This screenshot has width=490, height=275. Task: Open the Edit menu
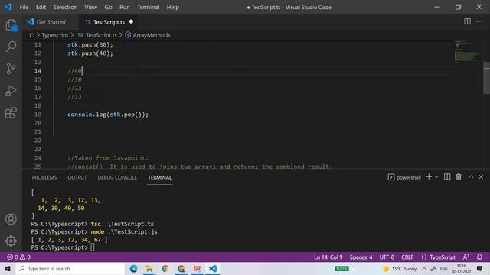pos(41,7)
